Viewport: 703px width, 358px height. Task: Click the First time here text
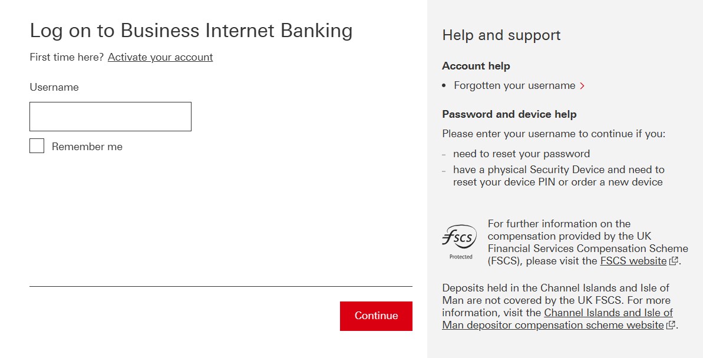65,57
